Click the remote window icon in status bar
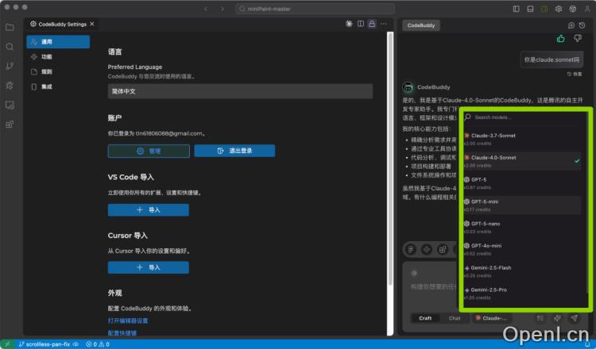 click(x=7, y=344)
